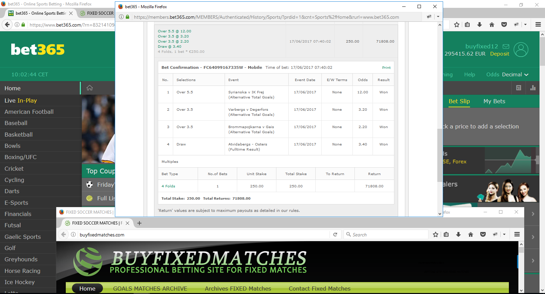This screenshot has width=545, height=294.
Task: Open hamburger menu in bottom Firefox window
Action: [517, 234]
